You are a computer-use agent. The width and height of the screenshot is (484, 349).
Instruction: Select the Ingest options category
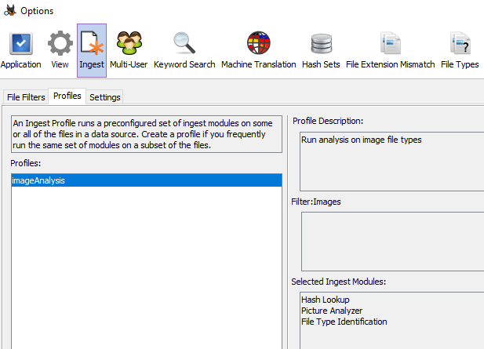pos(92,50)
